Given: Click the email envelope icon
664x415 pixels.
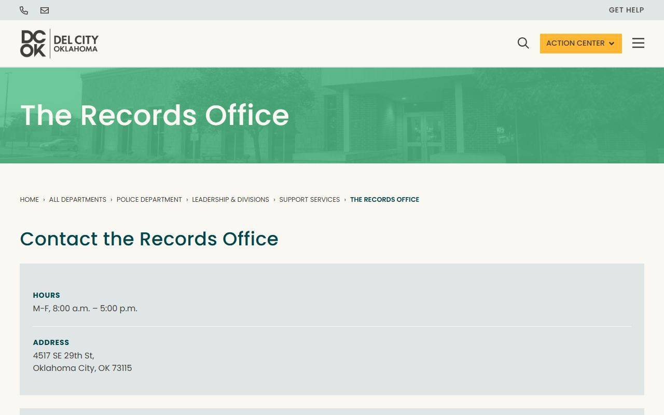Looking at the screenshot, I should (x=45, y=10).
